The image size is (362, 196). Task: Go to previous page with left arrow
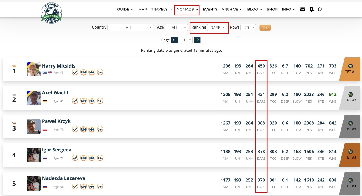174,40
